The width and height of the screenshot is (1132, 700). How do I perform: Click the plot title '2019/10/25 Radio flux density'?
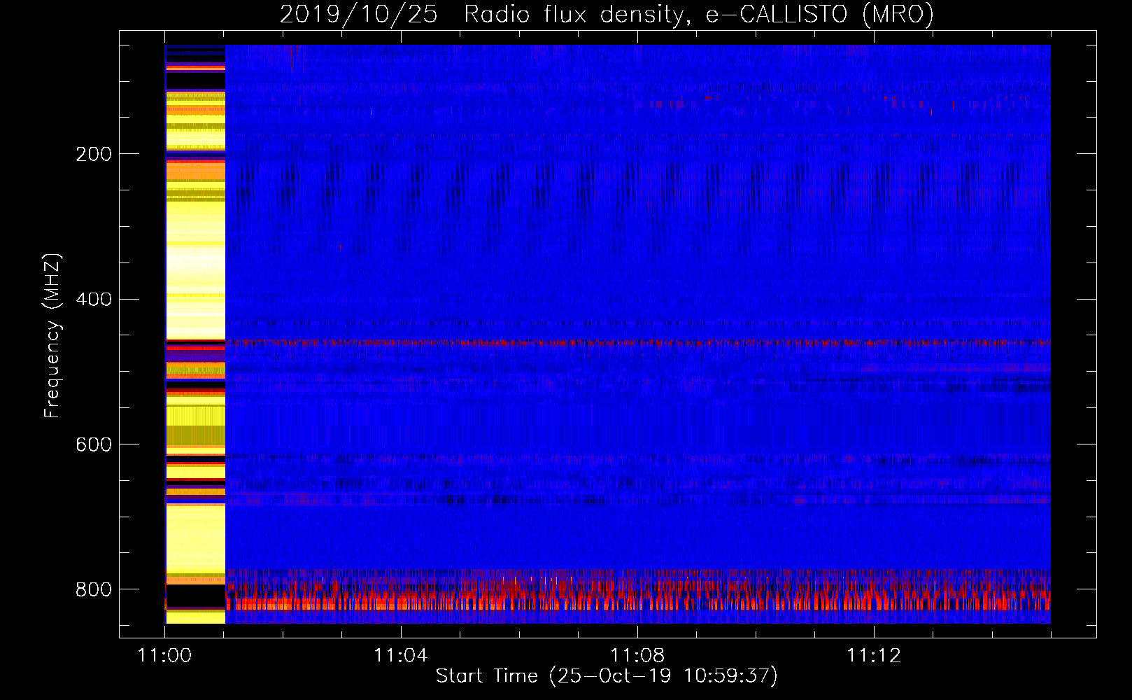pos(607,14)
